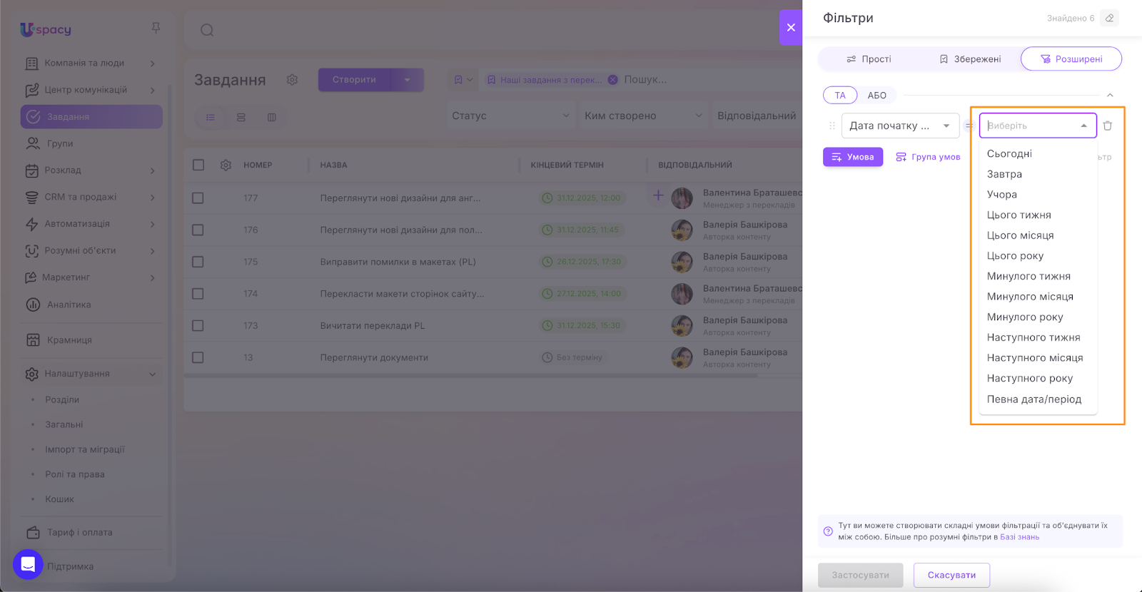Select Минулого місяця from date options
This screenshot has width=1142, height=592.
point(1029,297)
